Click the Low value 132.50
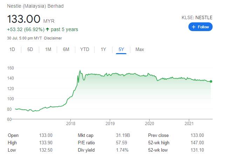 click(x=46, y=150)
